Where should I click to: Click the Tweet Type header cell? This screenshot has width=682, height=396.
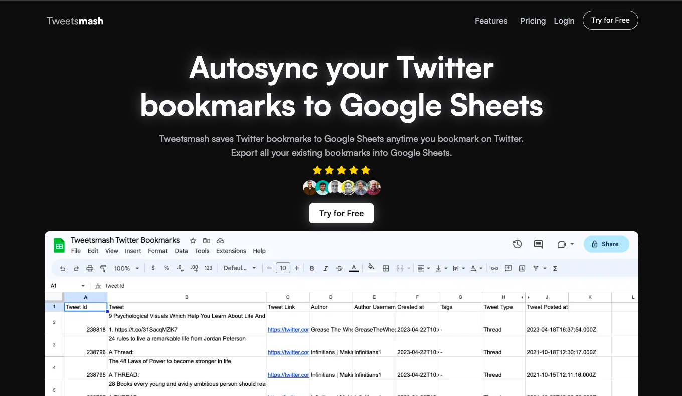(x=503, y=307)
